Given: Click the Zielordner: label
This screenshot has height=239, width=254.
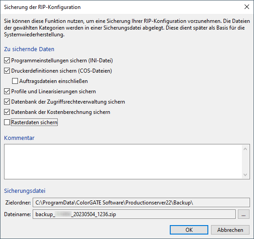Looking at the screenshot, I should 18,203.
